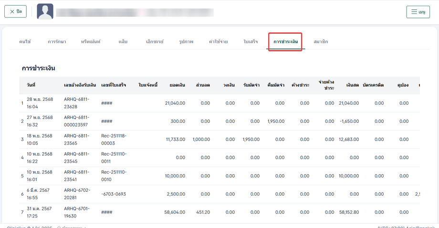The image size is (439, 228).
Task: Open the ค่าใช้จ่าย tab
Action: click(218, 42)
